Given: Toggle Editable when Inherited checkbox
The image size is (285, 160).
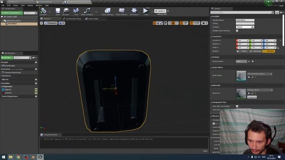Looking at the screenshot, I should [237, 31].
